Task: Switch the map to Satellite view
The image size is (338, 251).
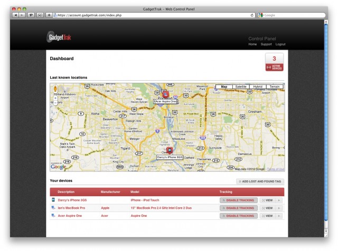Action: [241, 86]
